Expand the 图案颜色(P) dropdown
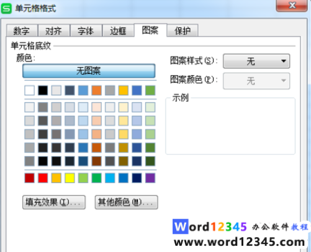311x252 pixels. pyautogui.click(x=256, y=81)
